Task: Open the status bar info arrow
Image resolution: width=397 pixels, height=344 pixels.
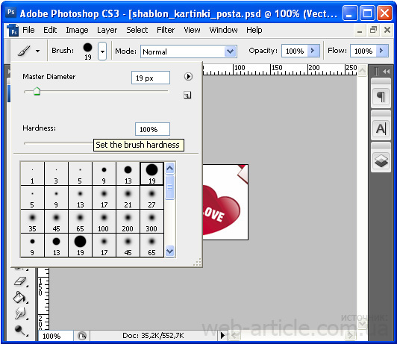Action: coord(222,336)
